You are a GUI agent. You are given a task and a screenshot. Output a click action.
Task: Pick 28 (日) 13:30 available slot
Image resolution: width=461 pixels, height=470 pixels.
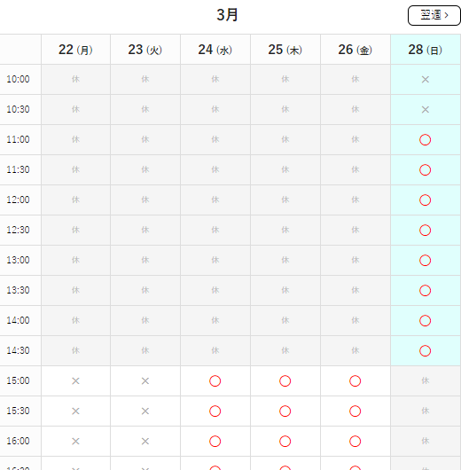(x=425, y=291)
